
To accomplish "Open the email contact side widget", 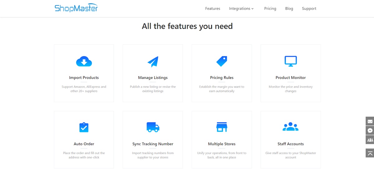I will tap(370, 121).
